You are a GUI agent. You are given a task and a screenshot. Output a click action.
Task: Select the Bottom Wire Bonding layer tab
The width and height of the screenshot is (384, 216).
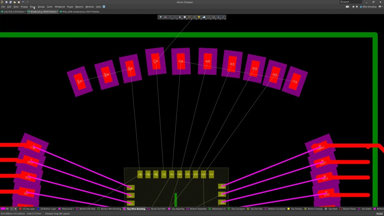[x=111, y=209]
